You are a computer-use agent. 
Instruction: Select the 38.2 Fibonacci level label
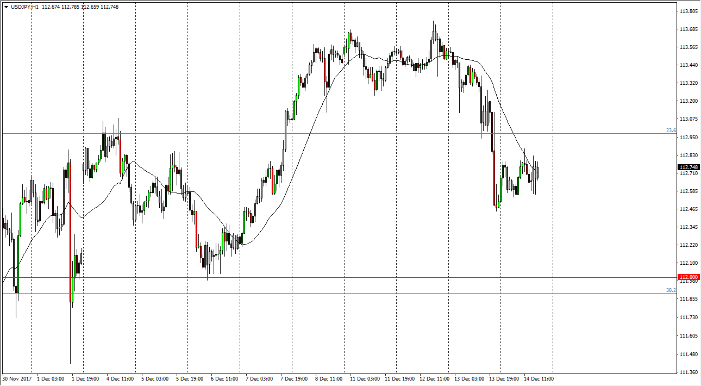click(x=671, y=290)
